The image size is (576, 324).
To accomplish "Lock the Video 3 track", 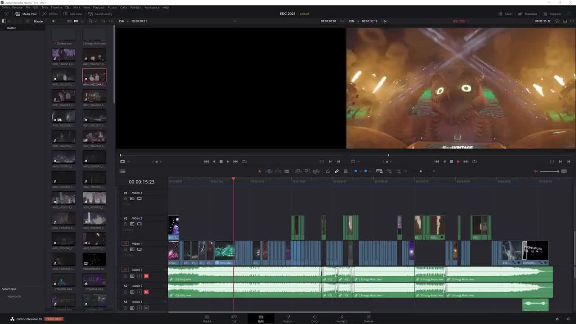I will pos(125,198).
